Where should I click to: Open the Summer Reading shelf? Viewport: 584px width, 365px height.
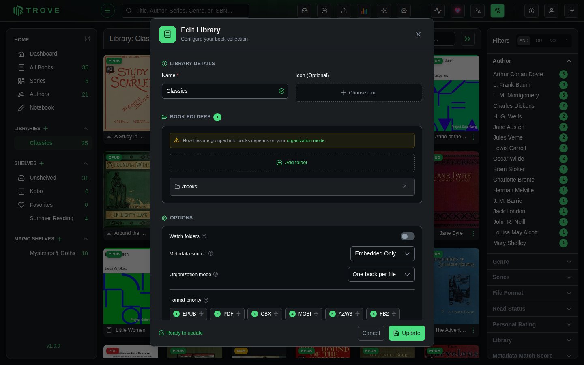(x=53, y=218)
